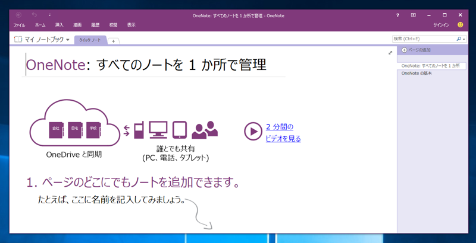Screen dimensions: 476x243
Task: Open the 履歴 ribbon tab
Action: tap(95, 25)
